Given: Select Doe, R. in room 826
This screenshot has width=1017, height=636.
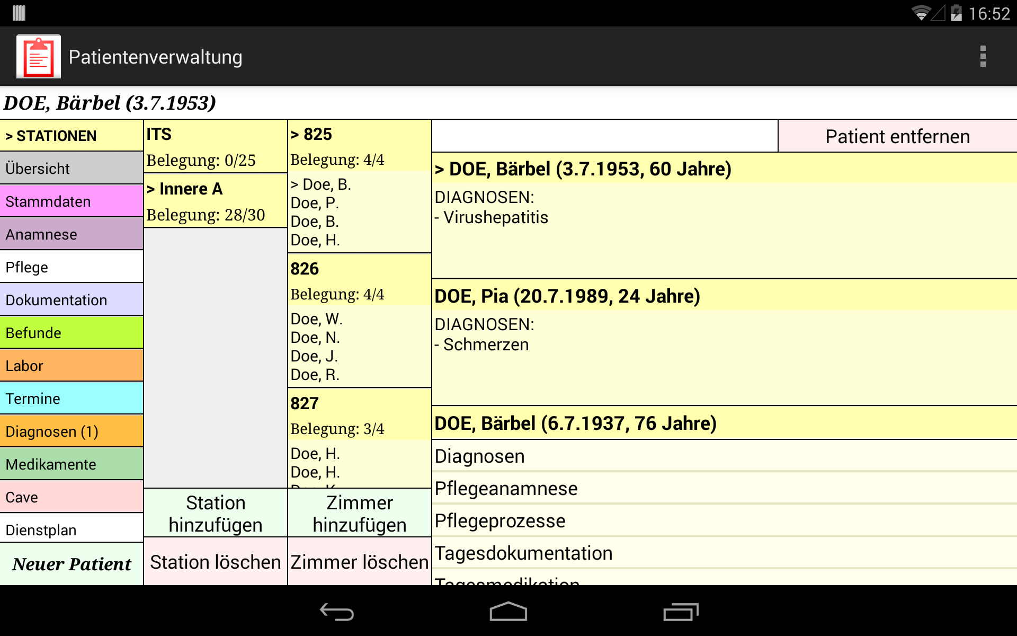Looking at the screenshot, I should (x=315, y=375).
